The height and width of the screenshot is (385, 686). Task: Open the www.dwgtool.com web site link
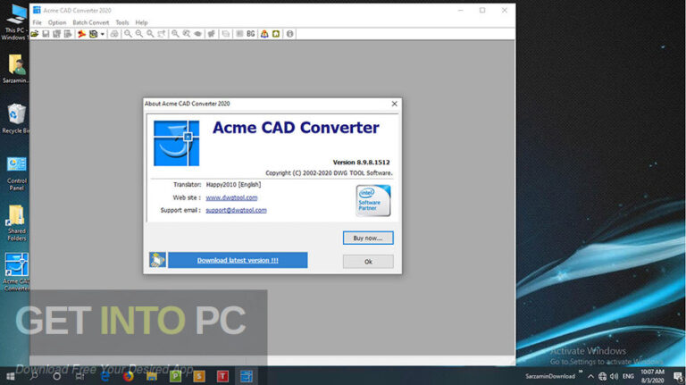tap(231, 197)
